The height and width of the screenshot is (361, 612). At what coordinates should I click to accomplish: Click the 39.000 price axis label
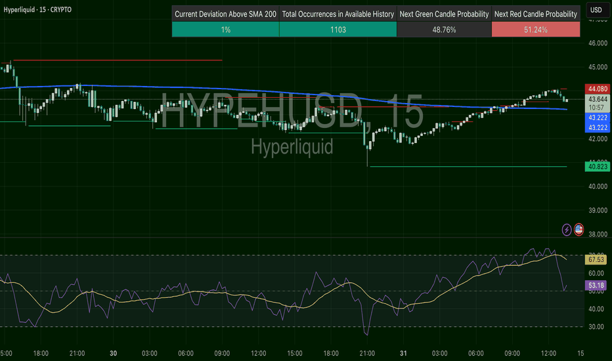[x=598, y=210]
